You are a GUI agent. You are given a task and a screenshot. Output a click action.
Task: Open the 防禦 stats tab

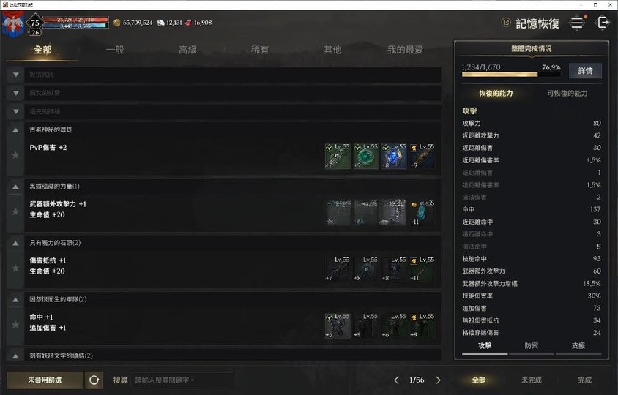[532, 346]
